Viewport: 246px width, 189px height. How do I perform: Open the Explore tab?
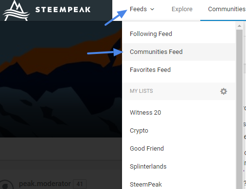[182, 9]
